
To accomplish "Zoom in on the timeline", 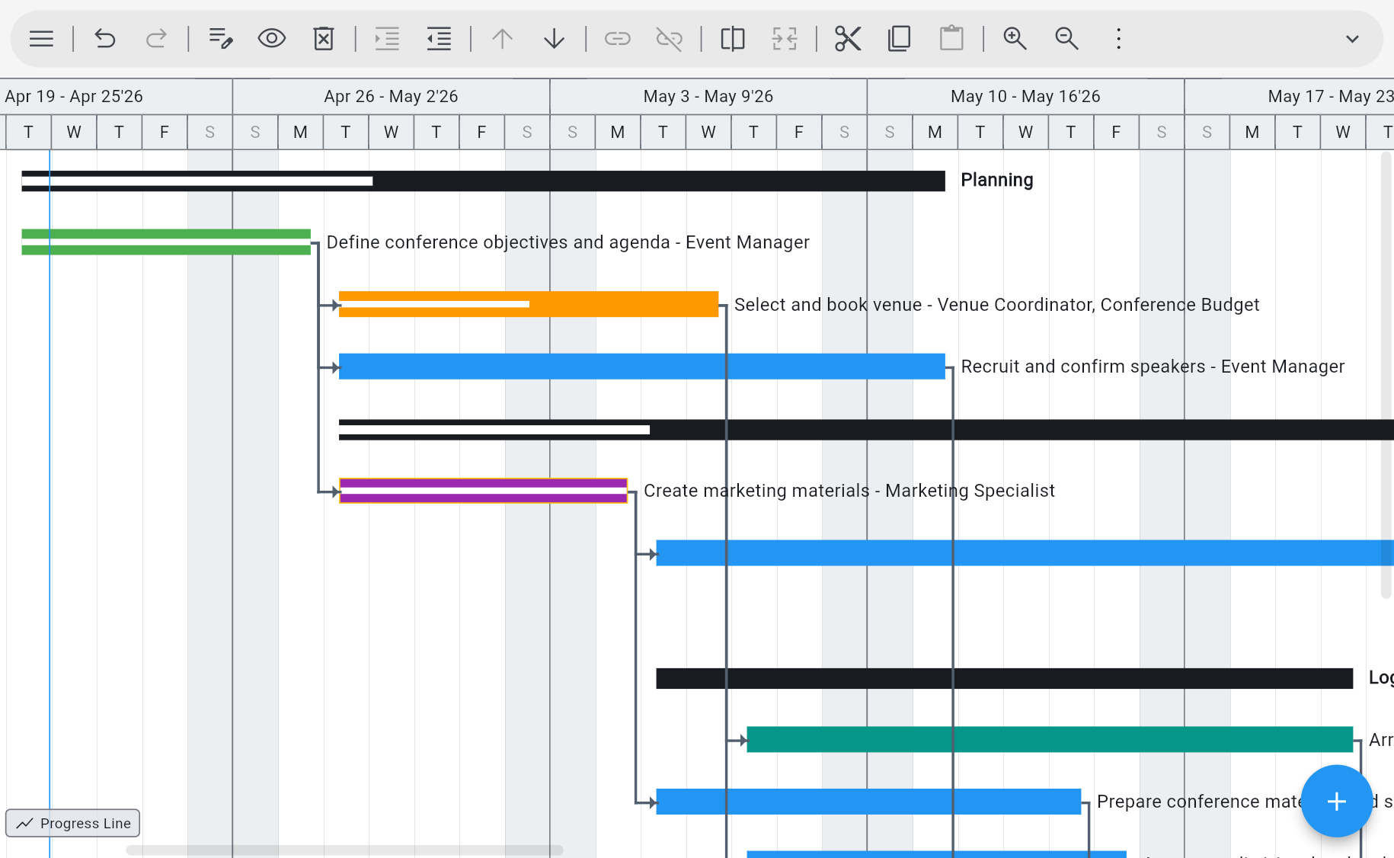I will coord(1015,38).
